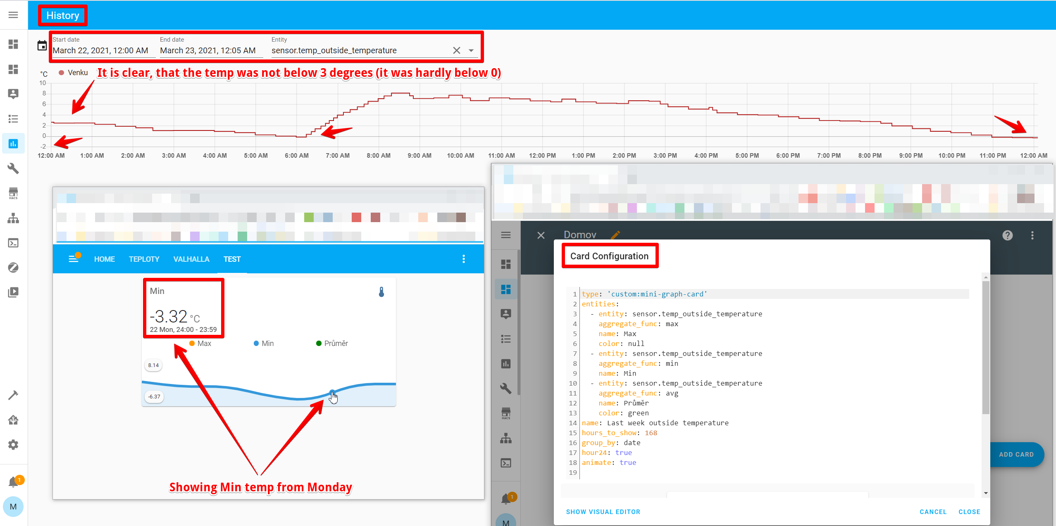This screenshot has width=1056, height=526.
Task: Open HACS from the sidebar
Action: 13,193
